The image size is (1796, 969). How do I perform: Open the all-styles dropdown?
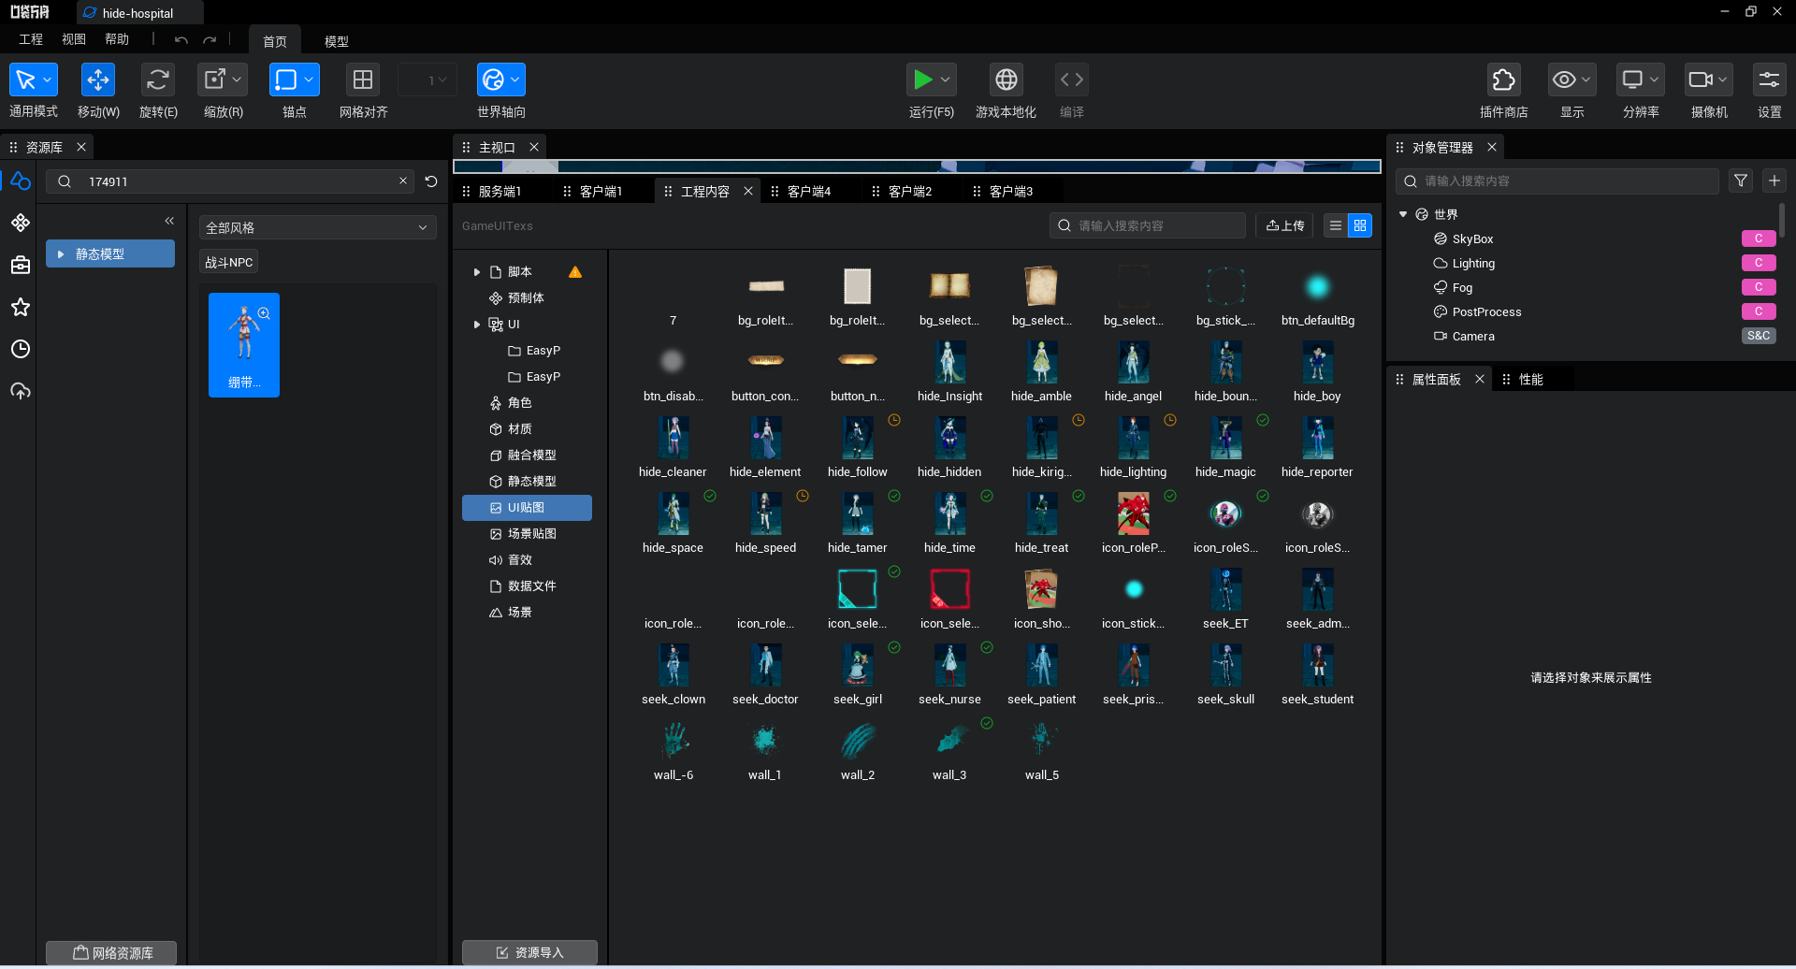tap(318, 227)
